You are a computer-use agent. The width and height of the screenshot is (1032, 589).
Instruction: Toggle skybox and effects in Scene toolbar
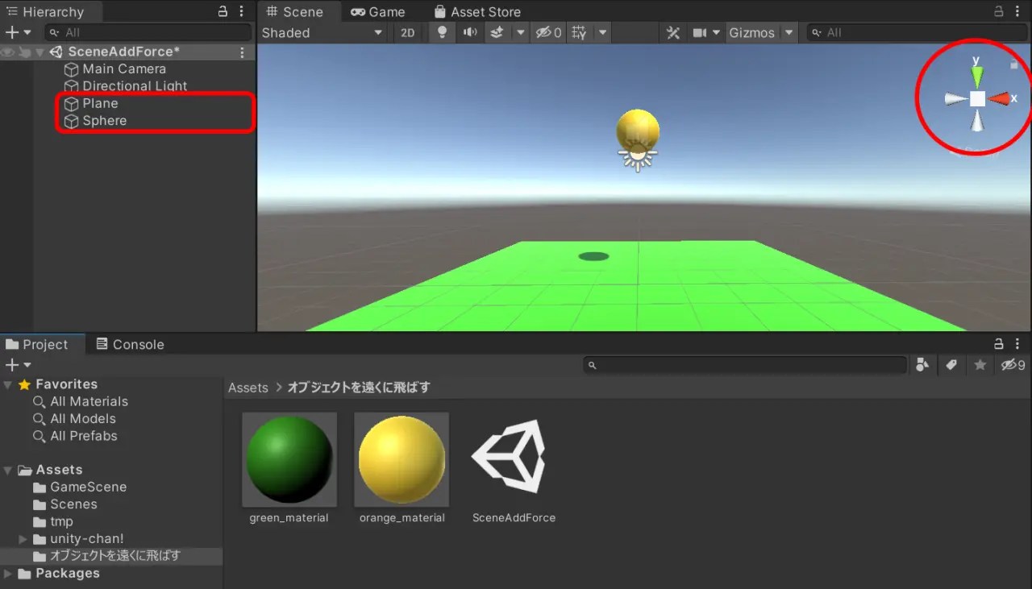click(x=497, y=32)
